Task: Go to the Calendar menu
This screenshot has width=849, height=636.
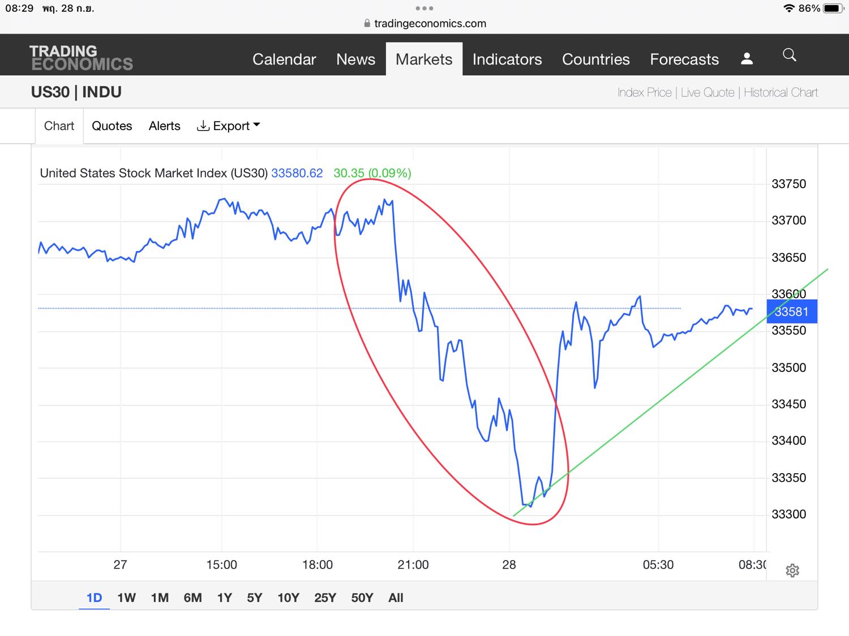Action: pos(284,59)
